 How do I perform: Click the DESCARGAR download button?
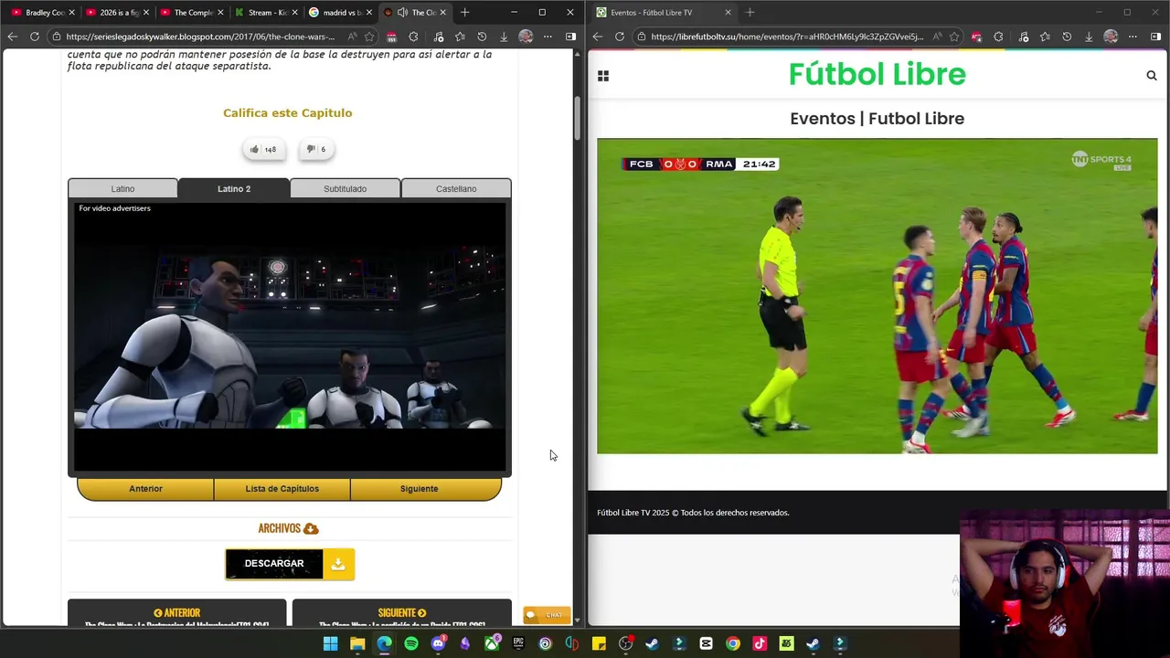pos(290,564)
